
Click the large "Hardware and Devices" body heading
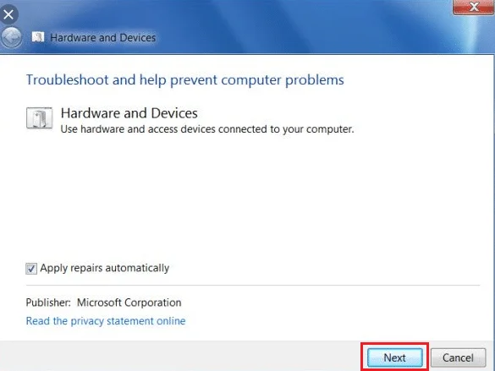(x=129, y=113)
